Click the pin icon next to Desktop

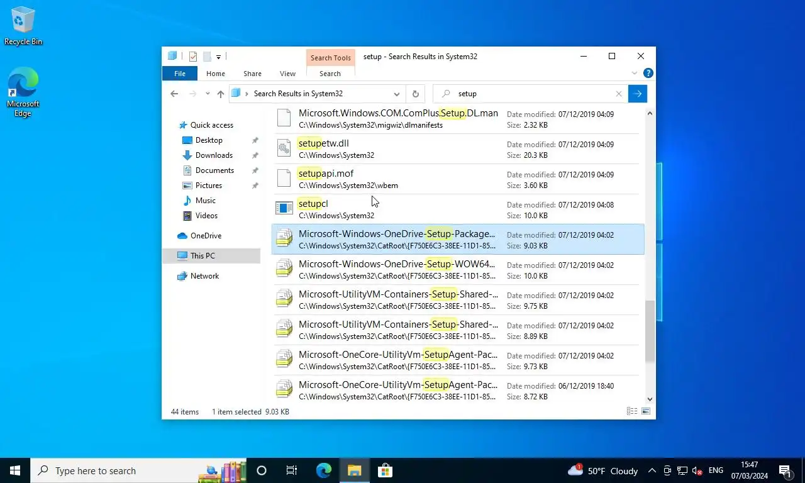pos(255,140)
